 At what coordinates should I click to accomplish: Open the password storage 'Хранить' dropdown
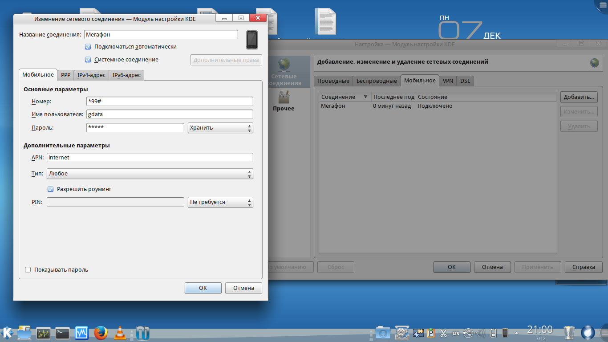220,128
